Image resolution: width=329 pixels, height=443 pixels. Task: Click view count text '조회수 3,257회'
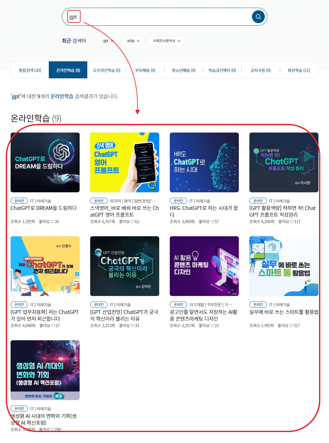[182, 326]
